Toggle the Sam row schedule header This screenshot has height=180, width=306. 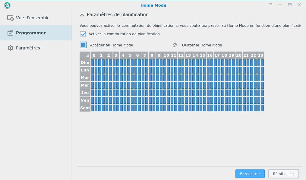[x=85, y=108]
